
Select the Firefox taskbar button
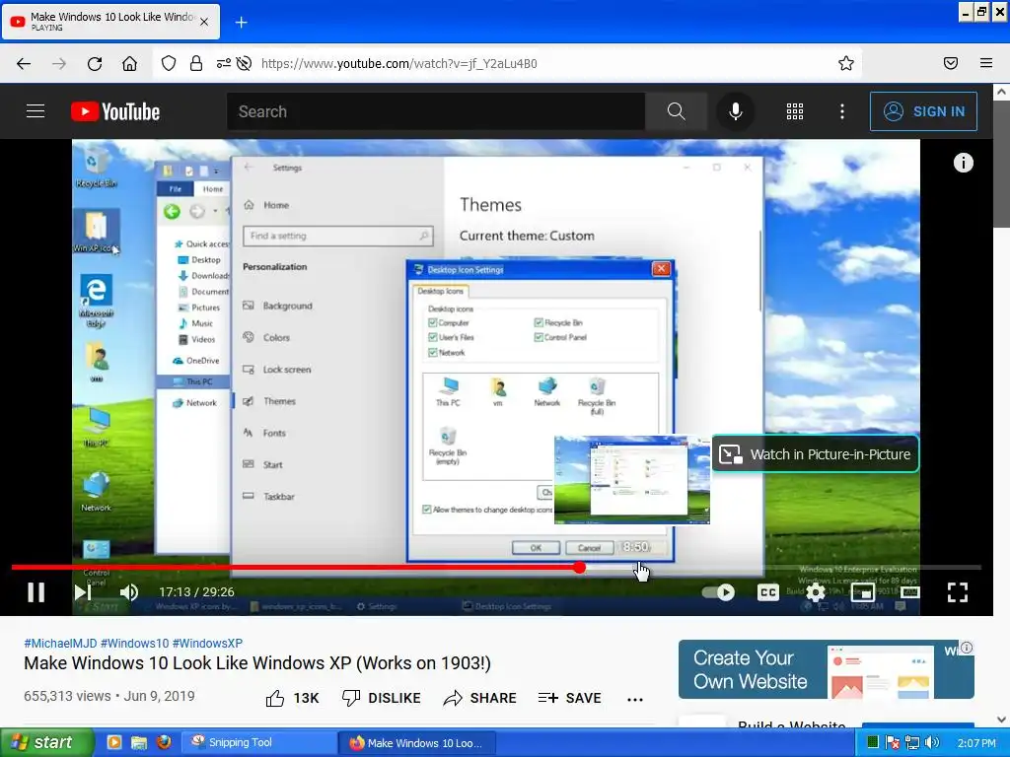point(417,742)
